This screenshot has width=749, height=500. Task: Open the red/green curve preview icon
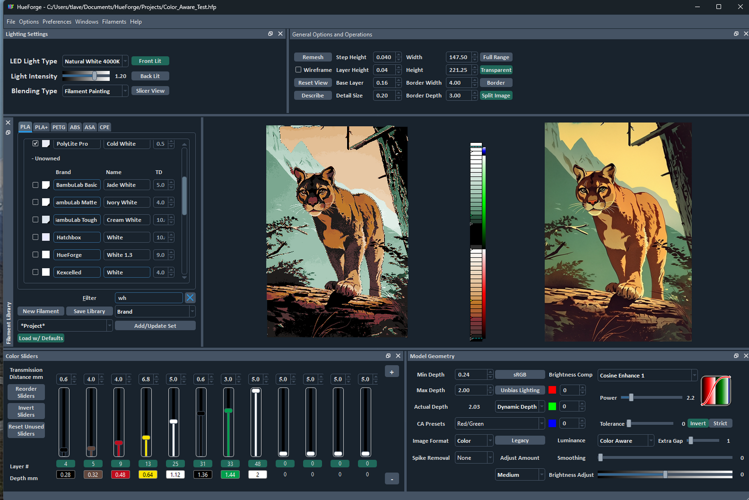click(716, 391)
